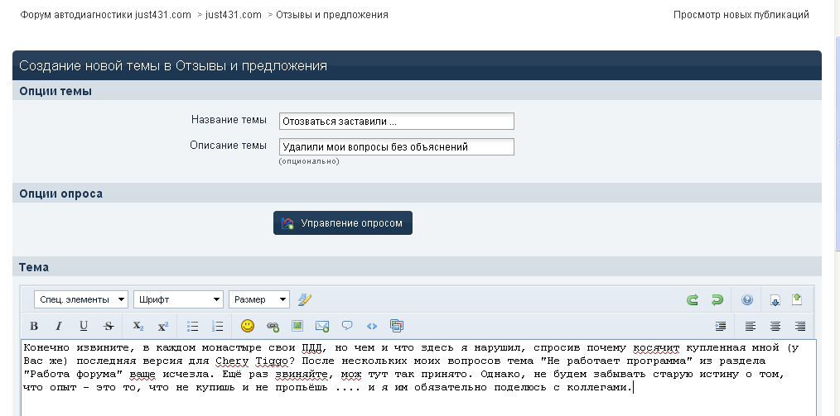The height and width of the screenshot is (416, 840).
Task: Click the Описание темы input field
Action: [397, 147]
